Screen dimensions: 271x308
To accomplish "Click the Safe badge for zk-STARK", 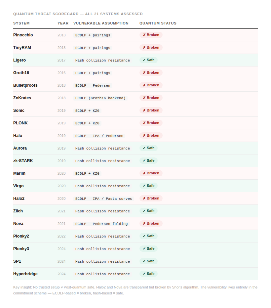I will (148, 161).
